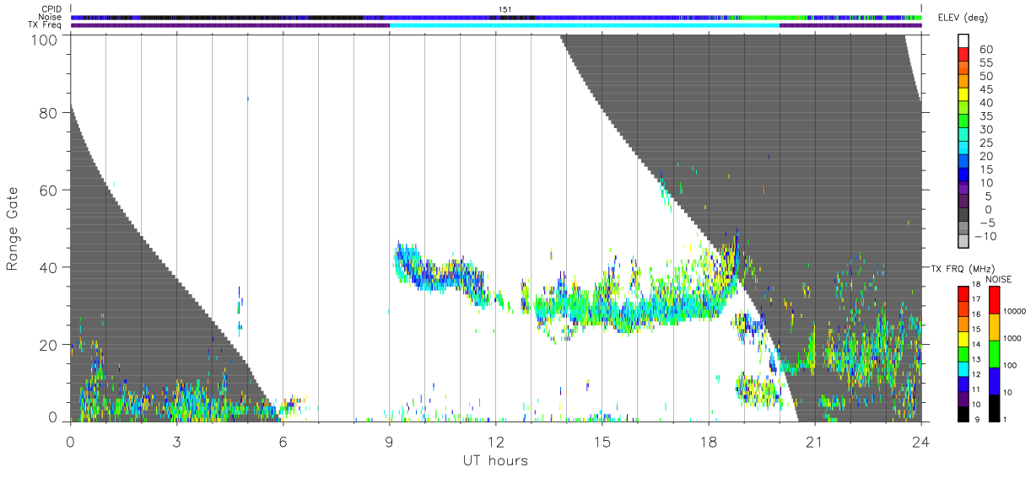Click the '60' label on ELEV scale
The width and height of the screenshot is (1036, 478).
(985, 49)
